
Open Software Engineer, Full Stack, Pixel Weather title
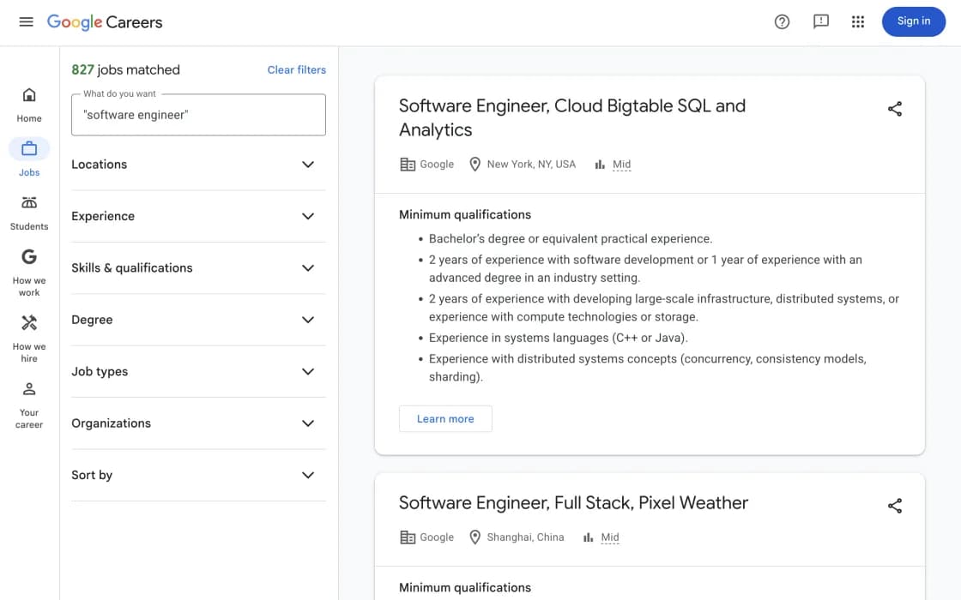[x=573, y=502]
